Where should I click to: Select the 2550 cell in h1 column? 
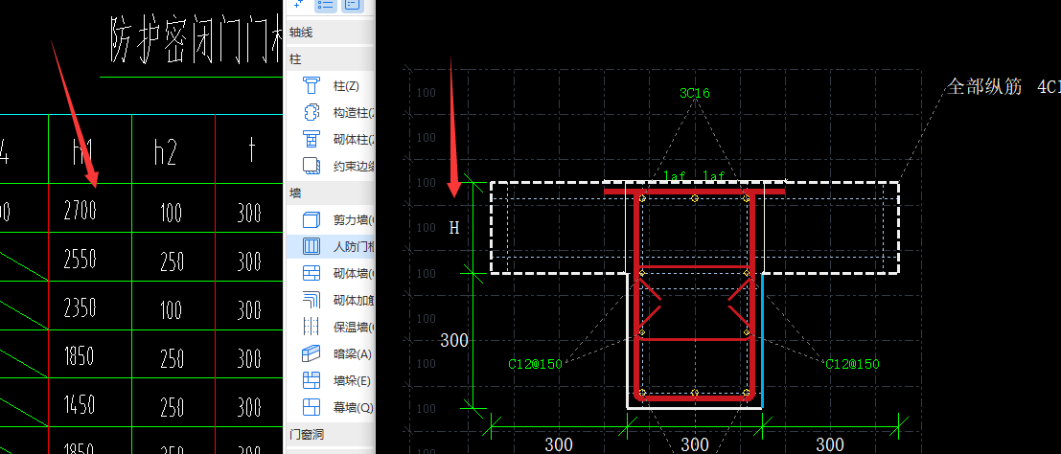point(80,260)
